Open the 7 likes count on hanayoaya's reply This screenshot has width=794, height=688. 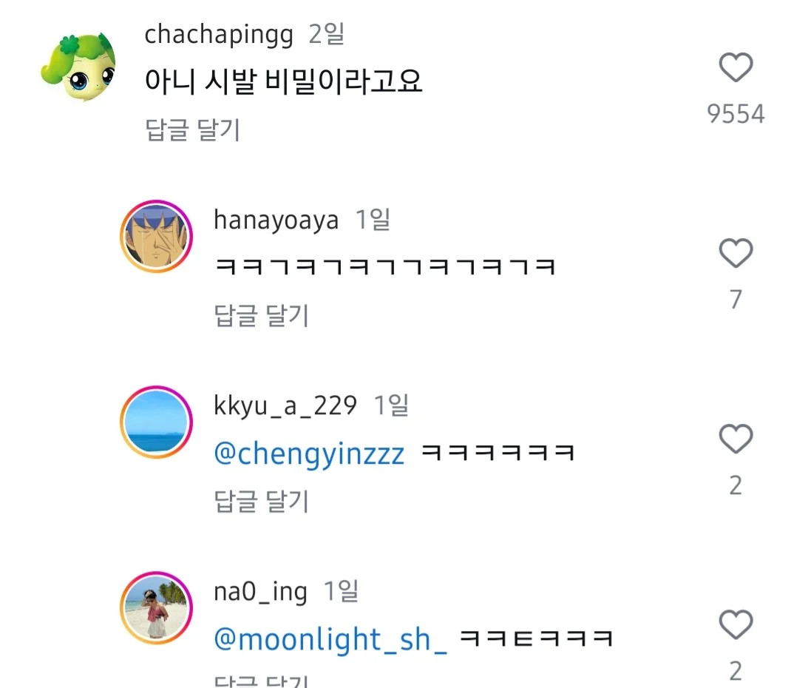coord(736,300)
